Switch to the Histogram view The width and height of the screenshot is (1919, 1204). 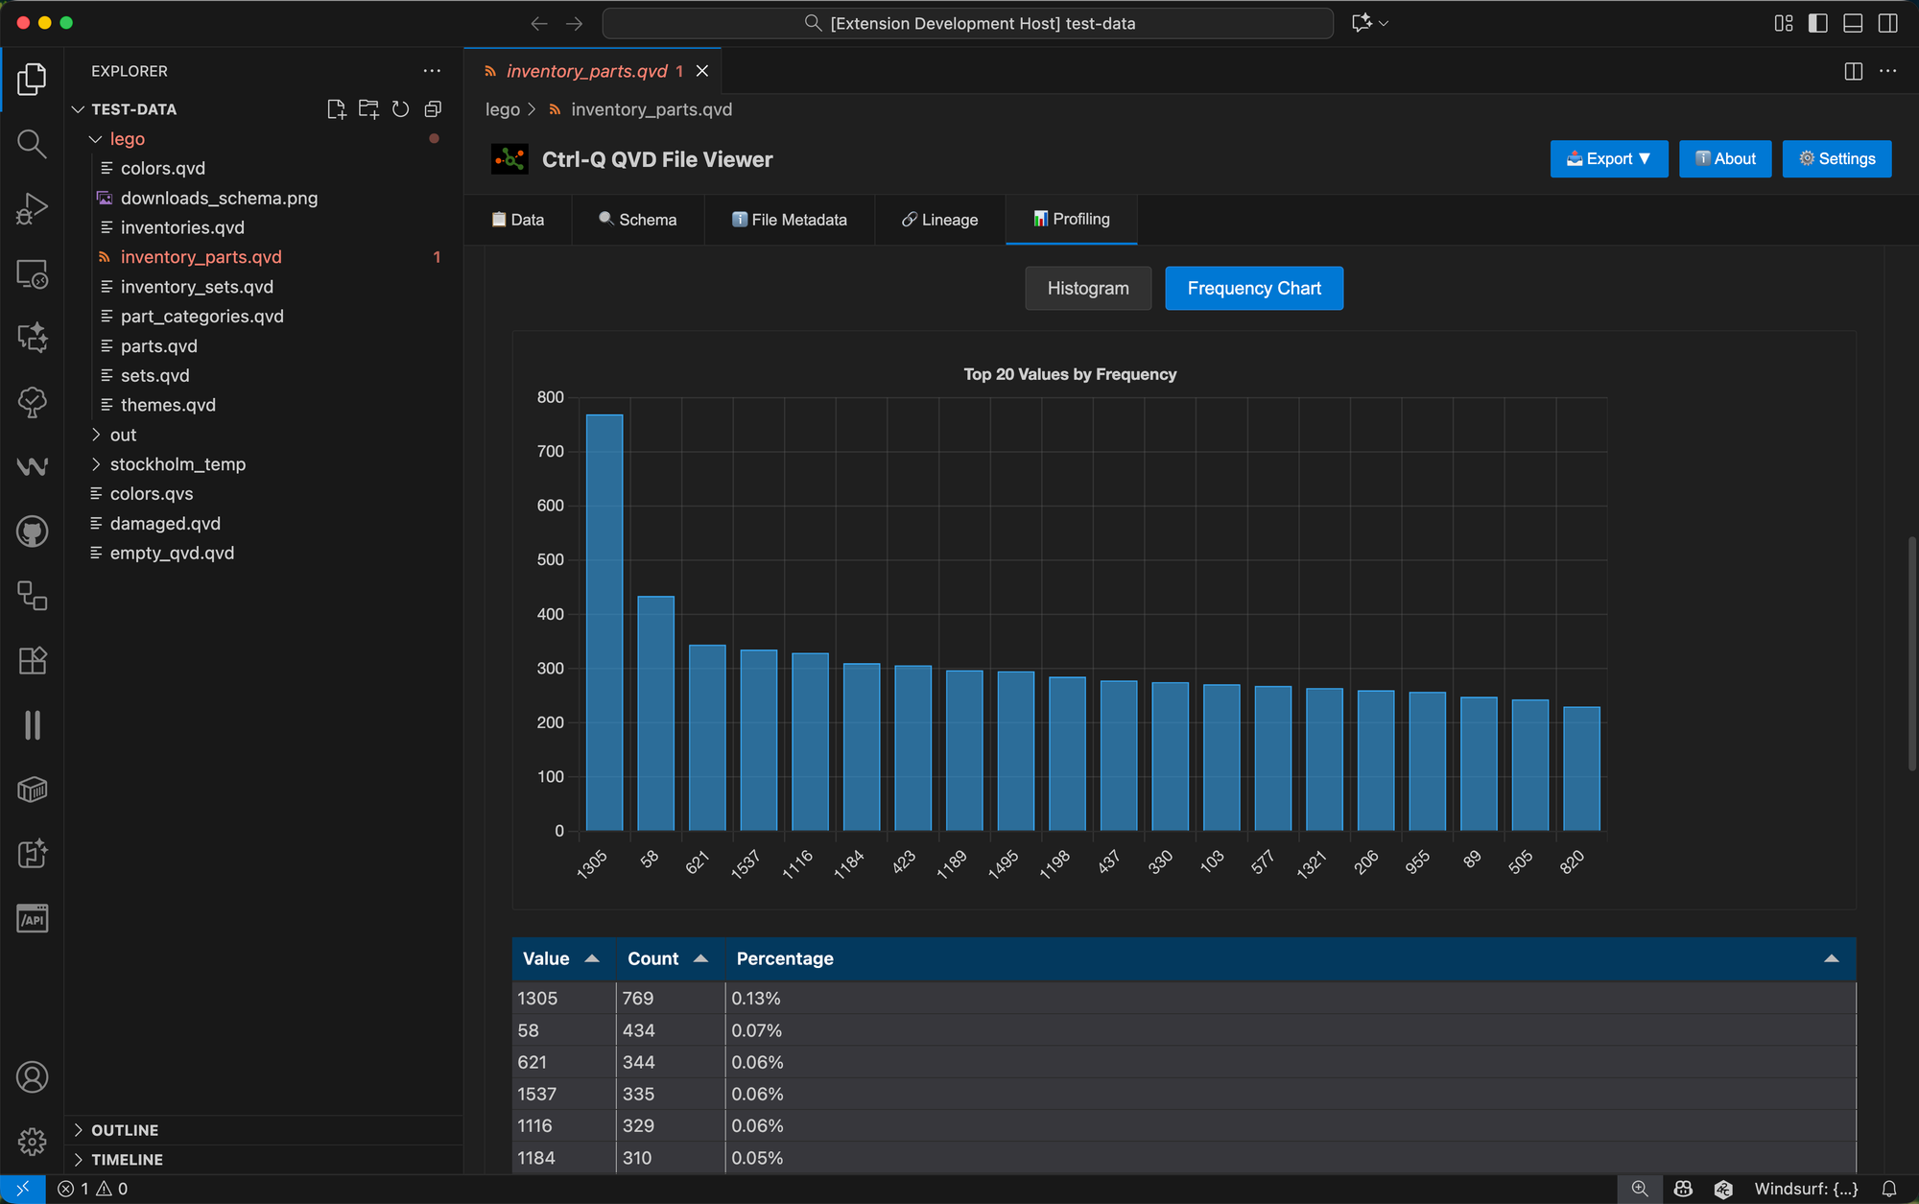click(x=1087, y=288)
